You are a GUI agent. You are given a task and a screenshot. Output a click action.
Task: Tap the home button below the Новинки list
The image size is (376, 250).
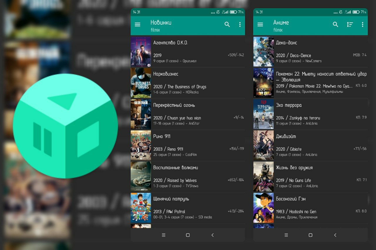coord(188,235)
